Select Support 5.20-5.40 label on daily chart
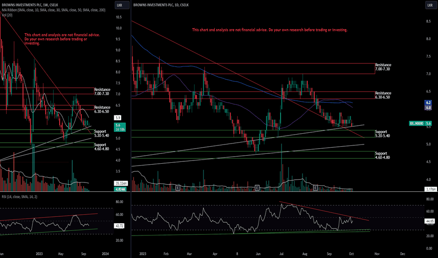 tap(382, 134)
